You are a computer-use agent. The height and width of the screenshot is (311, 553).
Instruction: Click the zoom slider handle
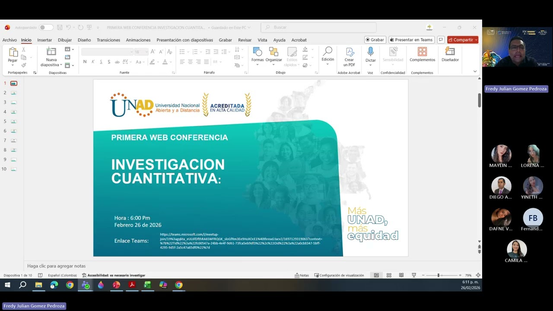438,275
